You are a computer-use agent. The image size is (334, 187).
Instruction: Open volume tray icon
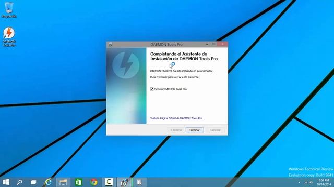pos(312,182)
